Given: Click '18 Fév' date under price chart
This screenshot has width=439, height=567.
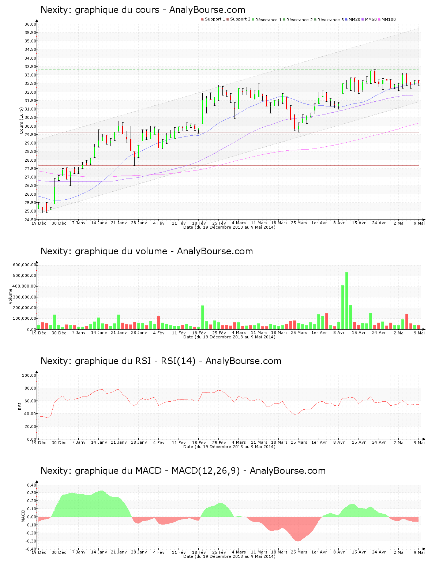Looking at the screenshot, I should click(199, 223).
